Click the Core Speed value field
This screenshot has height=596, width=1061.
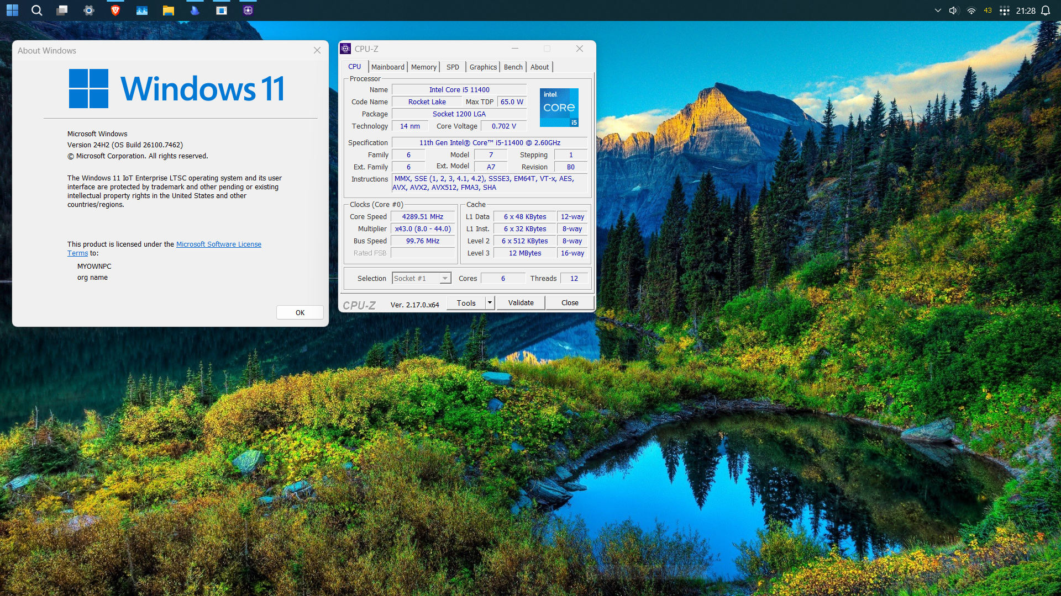[x=423, y=217]
